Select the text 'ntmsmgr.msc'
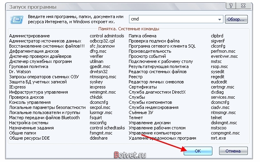 tap(223, 112)
